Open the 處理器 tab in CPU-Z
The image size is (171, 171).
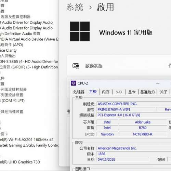(x=79, y=92)
